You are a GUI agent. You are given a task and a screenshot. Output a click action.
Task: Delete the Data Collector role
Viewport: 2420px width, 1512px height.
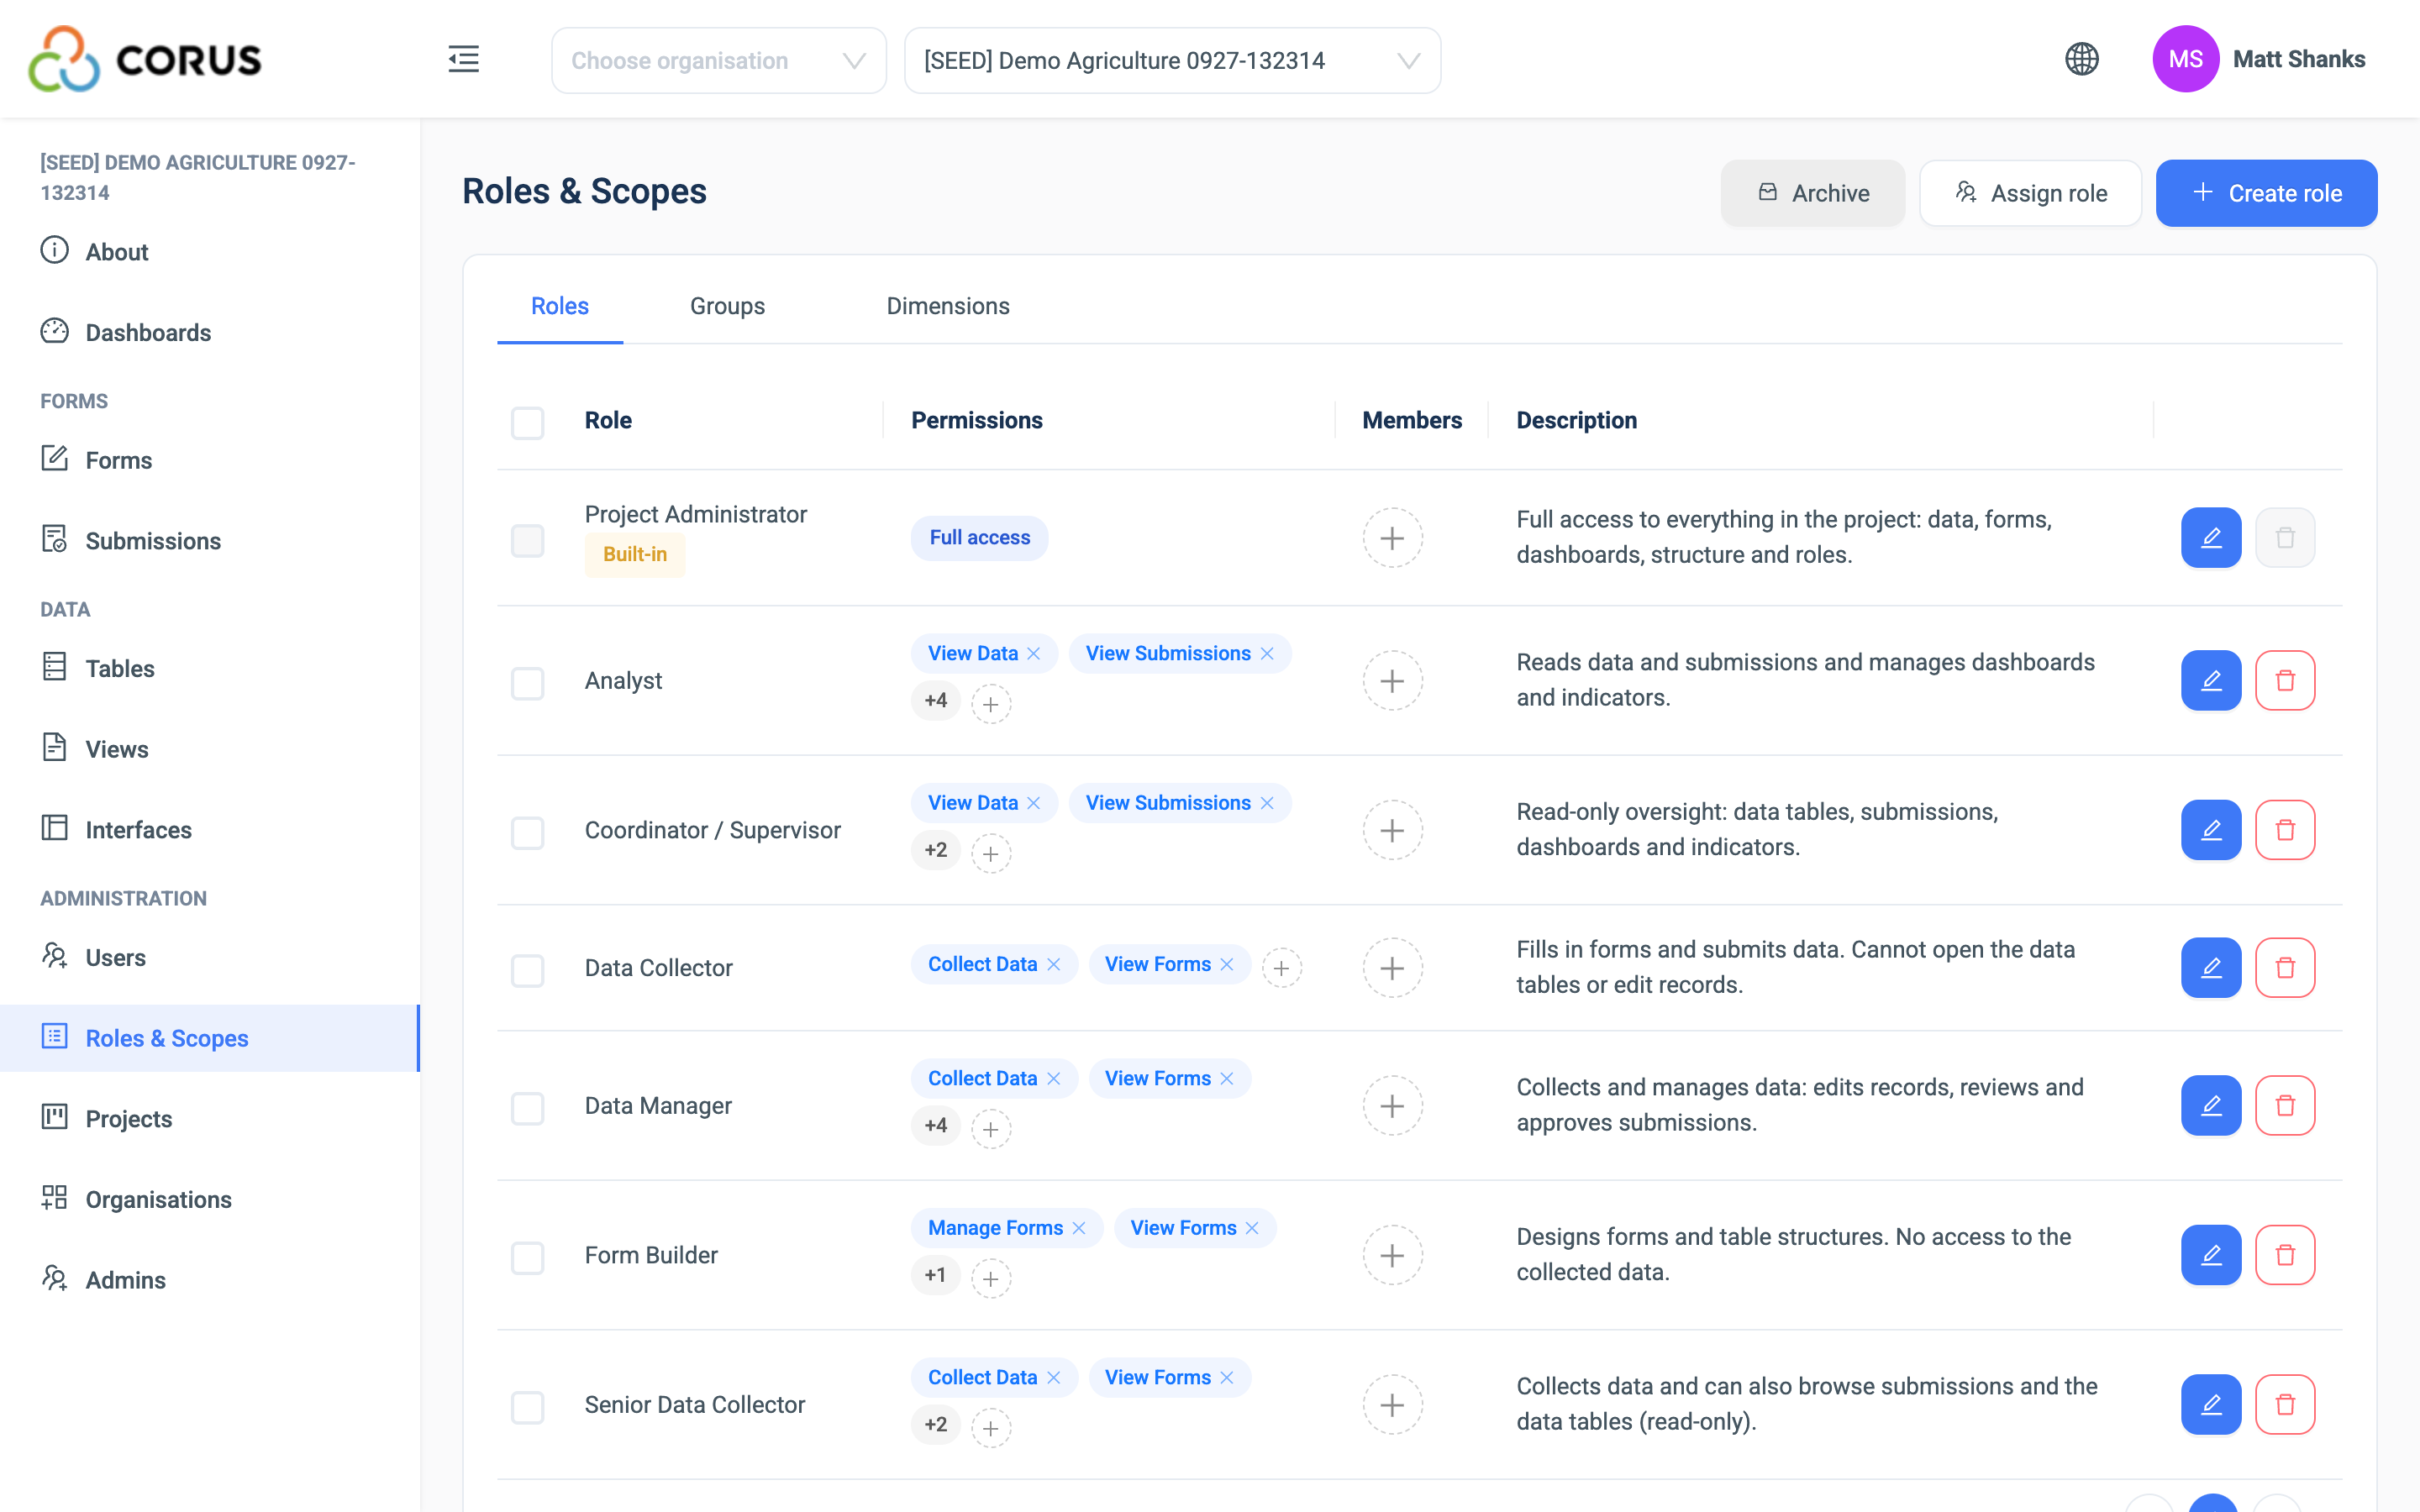[x=2285, y=968]
